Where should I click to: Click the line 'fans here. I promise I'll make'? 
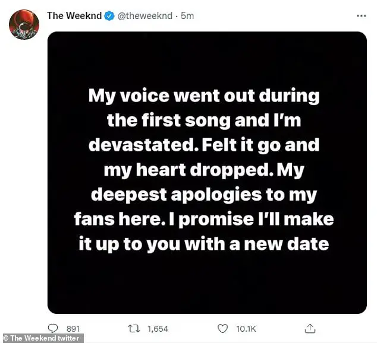click(204, 219)
